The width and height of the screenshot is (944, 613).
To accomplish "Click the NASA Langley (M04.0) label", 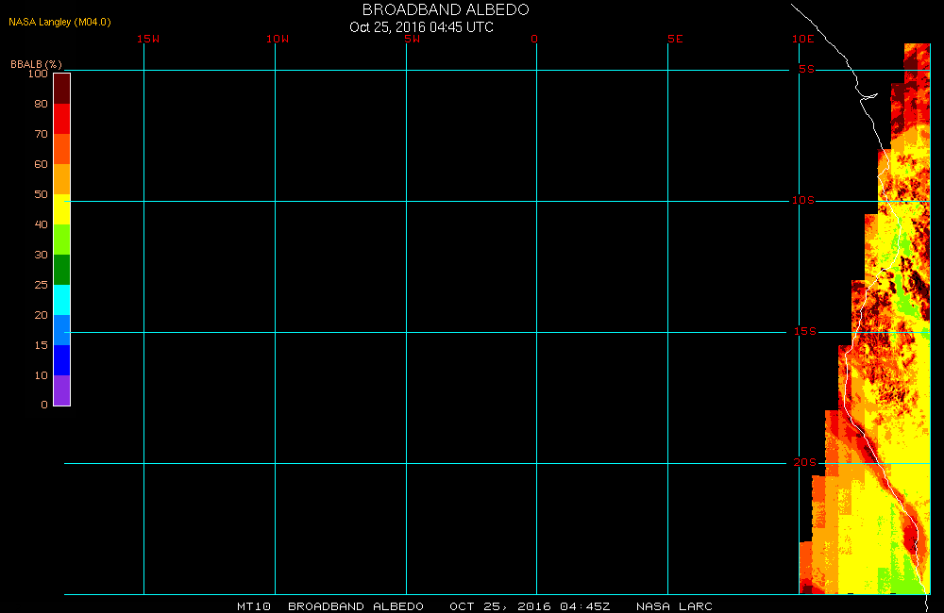I will click(x=59, y=22).
